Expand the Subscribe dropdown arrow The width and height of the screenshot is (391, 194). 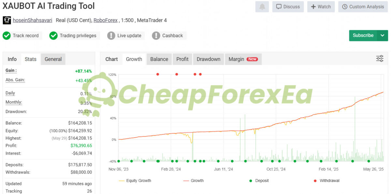click(383, 35)
